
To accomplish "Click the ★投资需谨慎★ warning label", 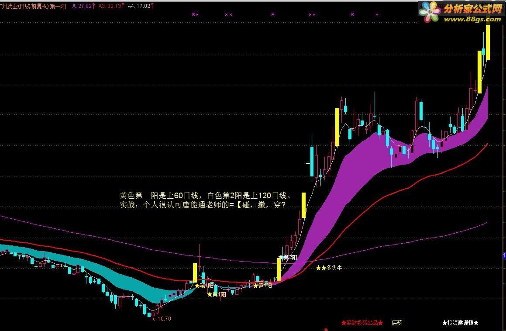I will click(460, 323).
